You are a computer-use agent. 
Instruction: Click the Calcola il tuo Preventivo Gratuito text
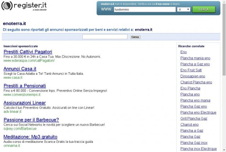49,108
